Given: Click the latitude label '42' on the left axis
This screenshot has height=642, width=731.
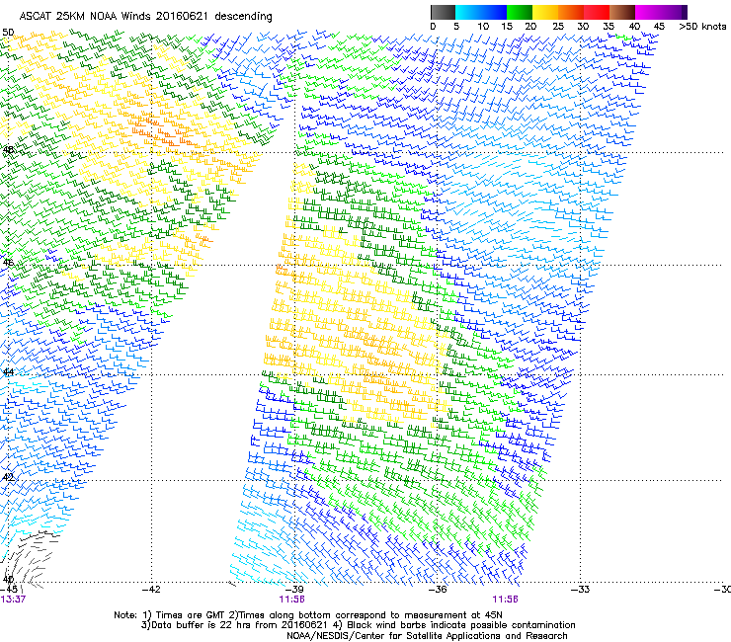Looking at the screenshot, I should coord(8,477).
